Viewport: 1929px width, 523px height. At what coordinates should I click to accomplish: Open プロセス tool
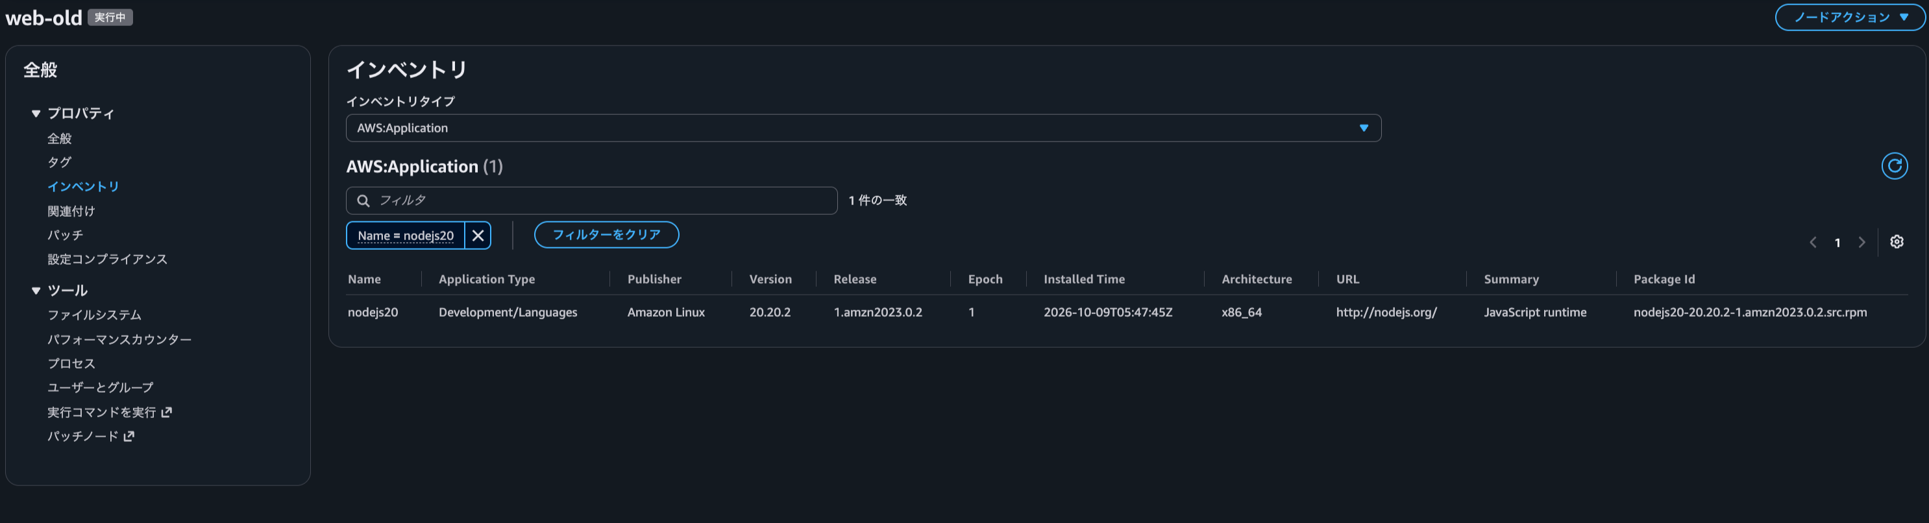tap(71, 363)
